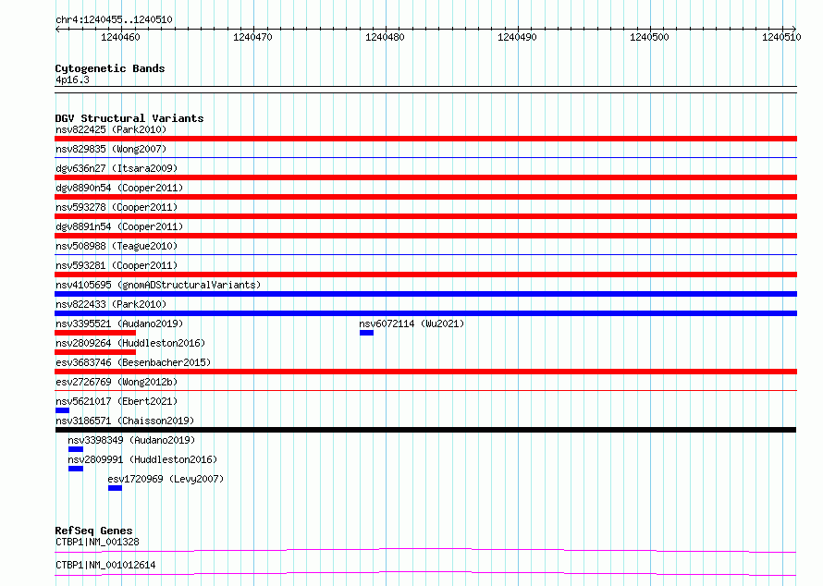This screenshot has width=823, height=586.
Task: Click ruler position 1240480
Action: tap(386, 37)
